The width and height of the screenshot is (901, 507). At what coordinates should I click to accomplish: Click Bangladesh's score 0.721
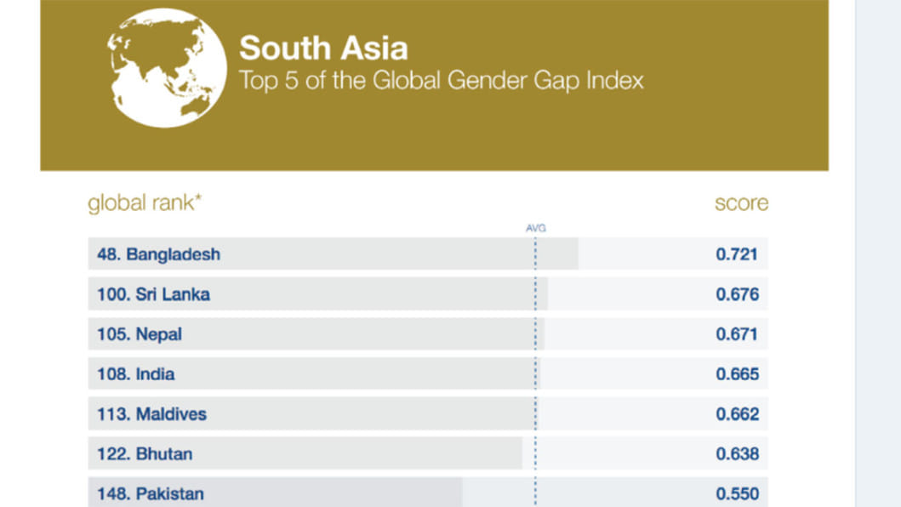tap(737, 254)
